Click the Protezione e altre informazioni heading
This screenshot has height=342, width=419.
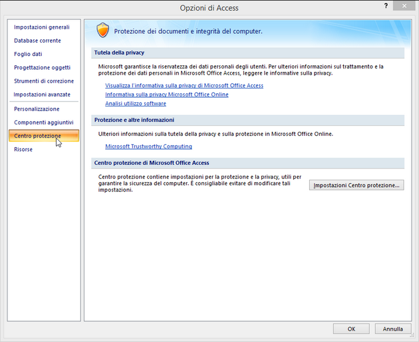(x=134, y=120)
